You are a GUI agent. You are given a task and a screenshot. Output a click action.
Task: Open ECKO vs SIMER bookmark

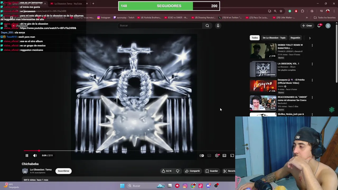176,18
